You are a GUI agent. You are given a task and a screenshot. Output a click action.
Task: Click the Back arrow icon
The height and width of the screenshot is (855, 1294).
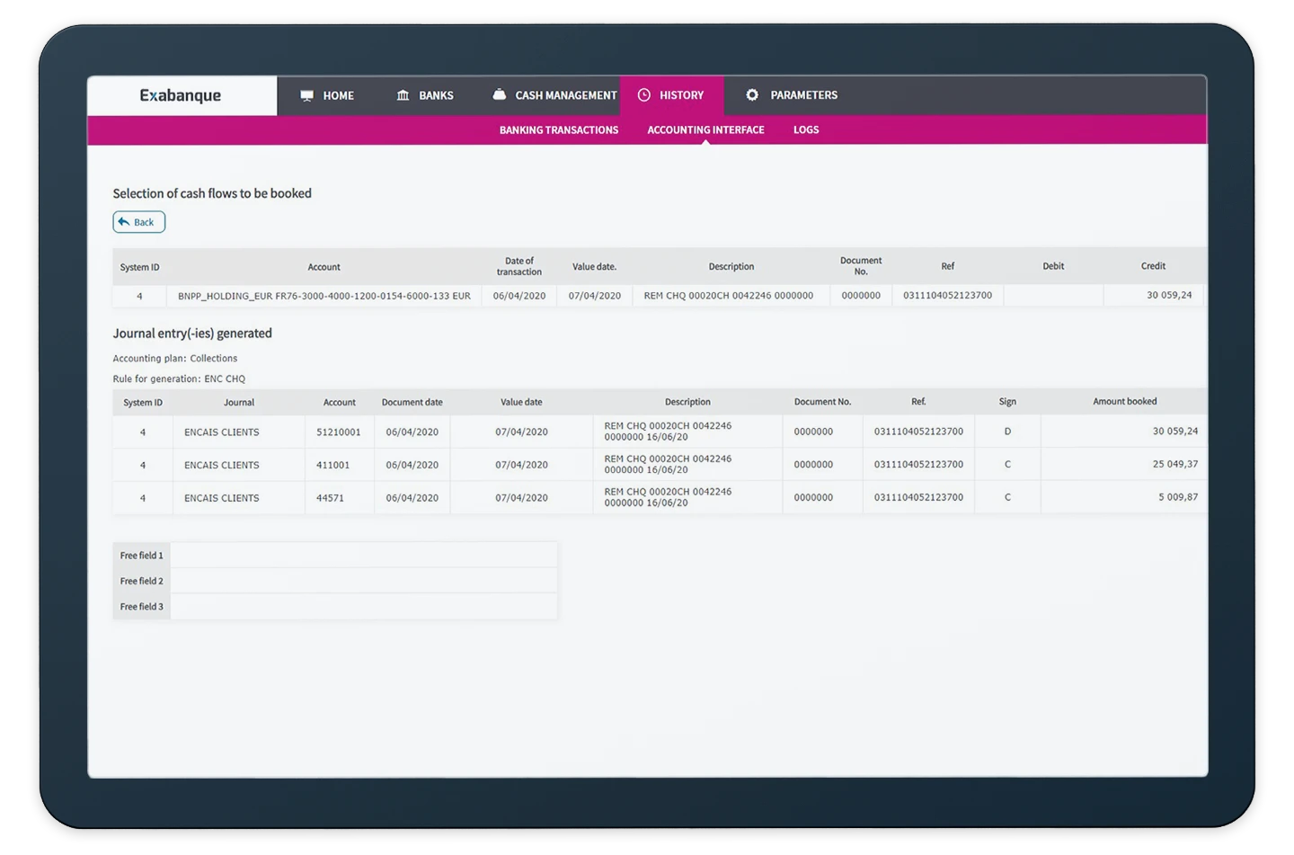[124, 222]
